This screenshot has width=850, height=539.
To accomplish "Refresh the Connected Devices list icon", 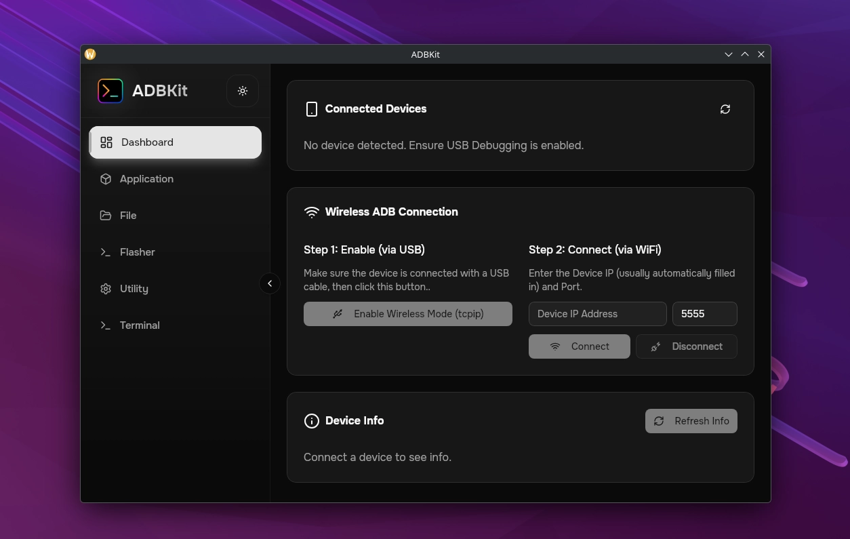I will point(725,109).
